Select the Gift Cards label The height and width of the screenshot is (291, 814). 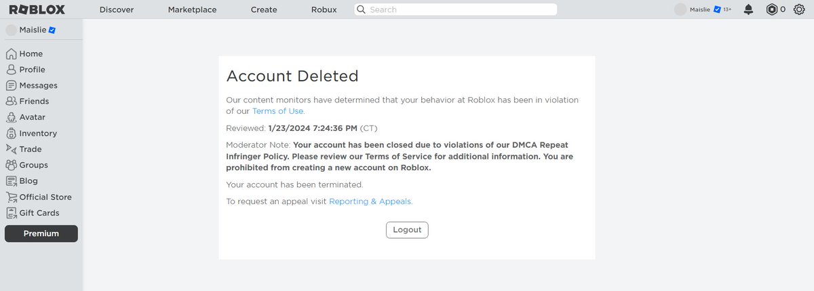click(39, 213)
